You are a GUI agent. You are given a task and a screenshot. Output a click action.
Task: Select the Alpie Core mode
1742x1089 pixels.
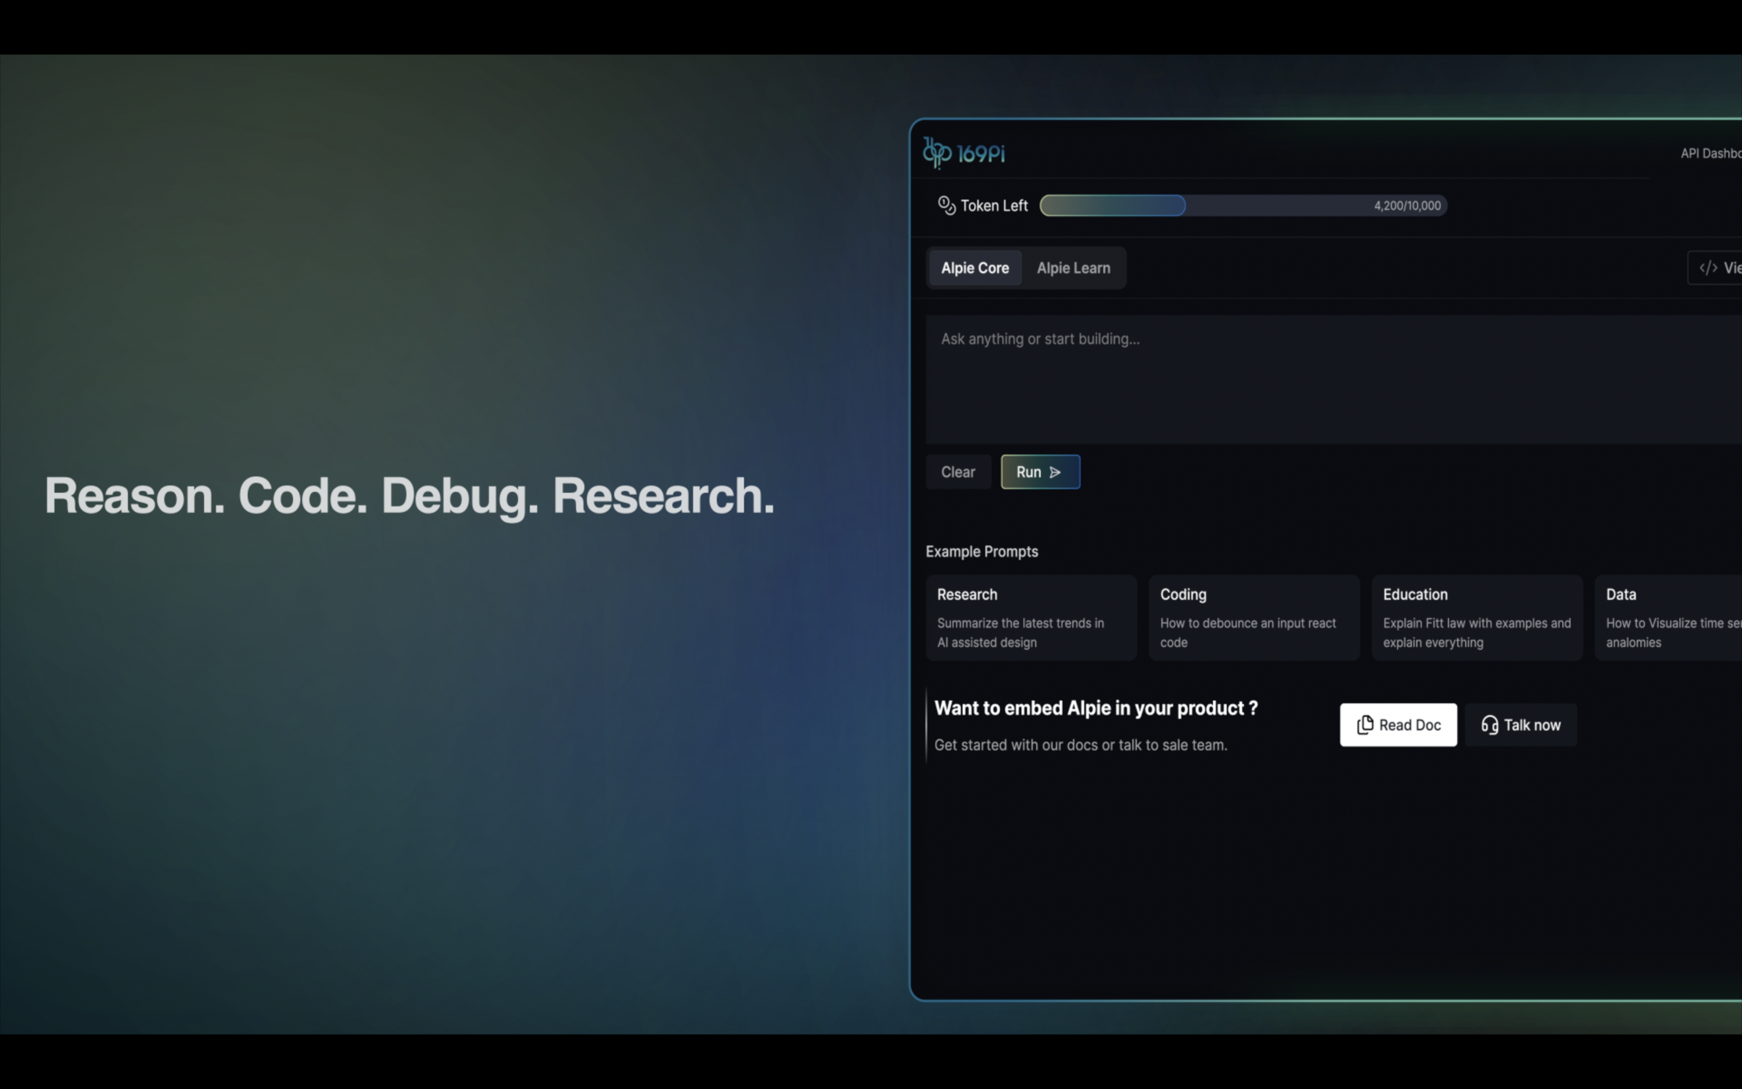974,267
